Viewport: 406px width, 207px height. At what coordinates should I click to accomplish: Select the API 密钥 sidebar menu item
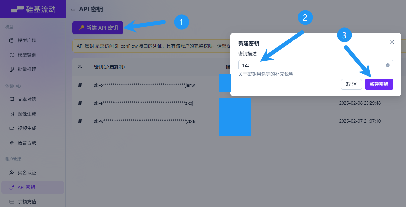(26, 187)
